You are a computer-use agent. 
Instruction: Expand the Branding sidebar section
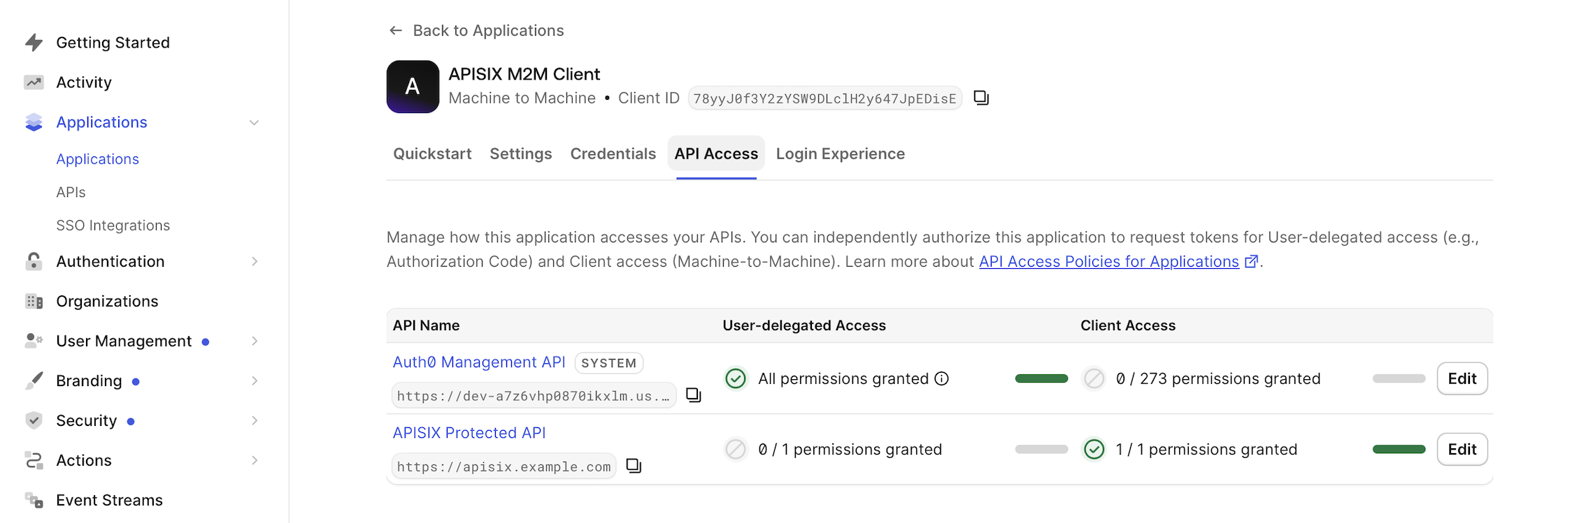coord(255,381)
